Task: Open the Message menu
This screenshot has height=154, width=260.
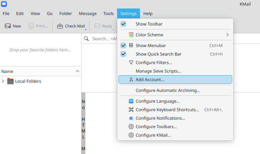Action: click(88, 13)
